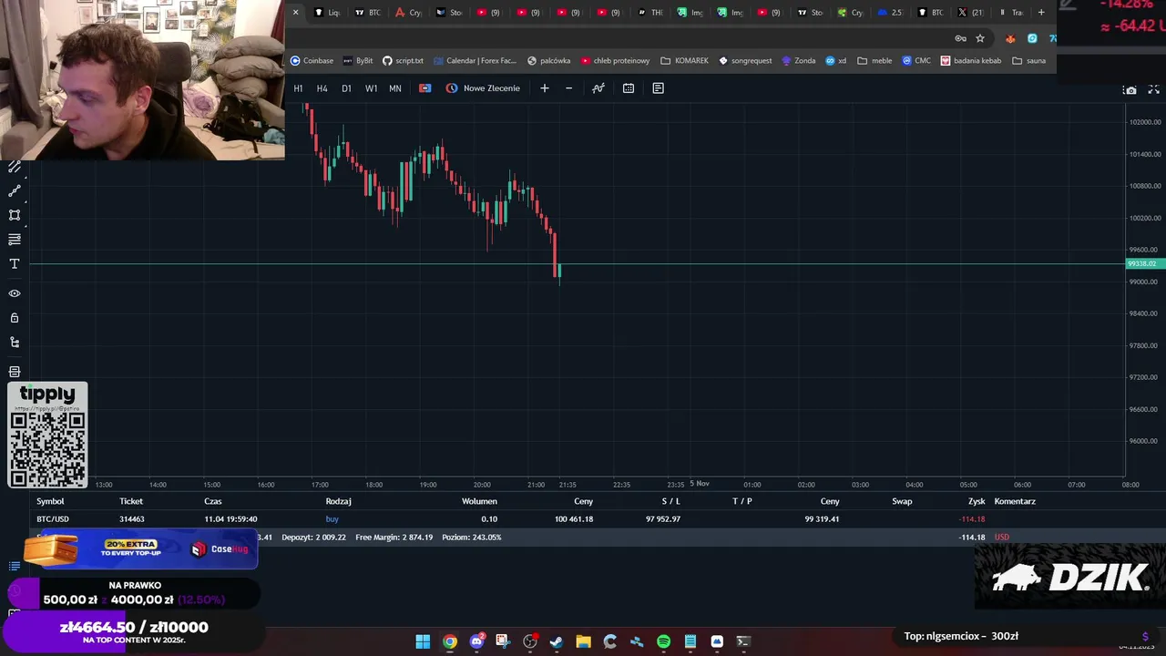Screen dimensions: 1166x656
Task: Open the Zonda bookmark
Action: 798,61
